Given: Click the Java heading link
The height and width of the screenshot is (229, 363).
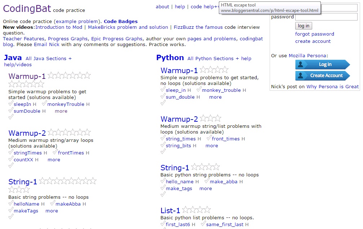Looking at the screenshot, I should (13, 58).
